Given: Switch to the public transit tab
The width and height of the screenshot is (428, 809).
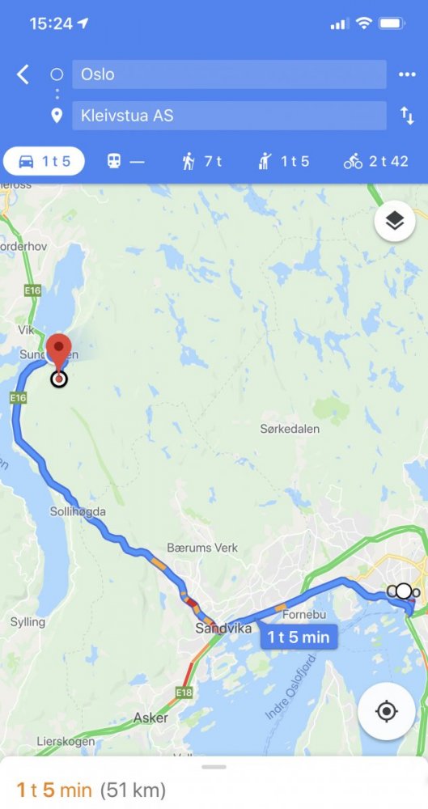Looking at the screenshot, I should (x=125, y=162).
